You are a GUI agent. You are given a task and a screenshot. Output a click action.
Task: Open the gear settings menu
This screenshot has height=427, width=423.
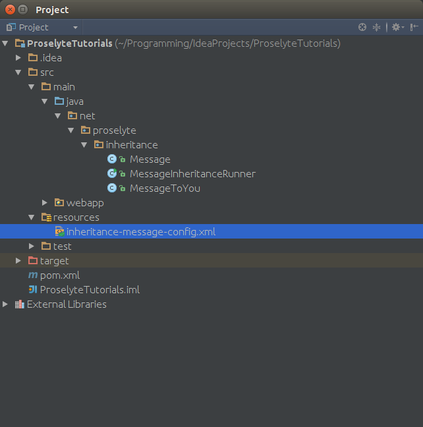(396, 27)
